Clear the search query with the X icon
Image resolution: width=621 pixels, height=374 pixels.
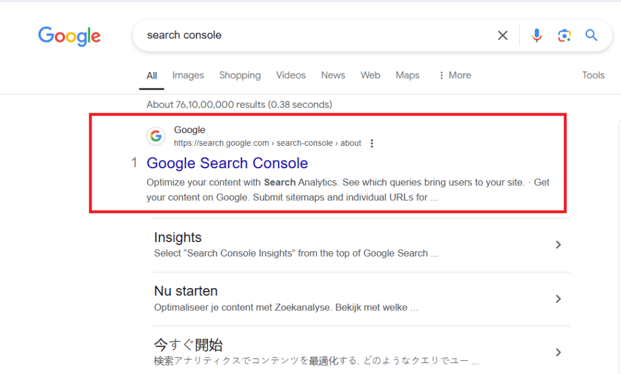(503, 35)
